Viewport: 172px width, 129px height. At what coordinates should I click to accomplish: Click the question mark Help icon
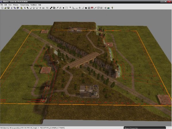point(112,8)
